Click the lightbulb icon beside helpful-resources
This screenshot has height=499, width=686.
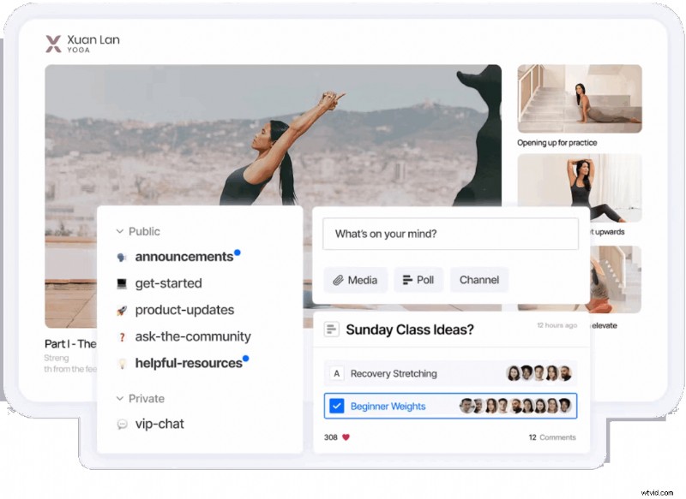pyautogui.click(x=122, y=364)
